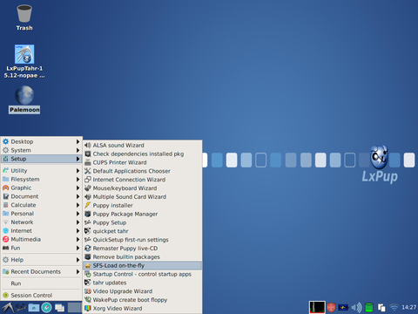Image resolution: width=418 pixels, height=314 pixels.
Task: Click the wireless network tray icon
Action: (x=394, y=307)
